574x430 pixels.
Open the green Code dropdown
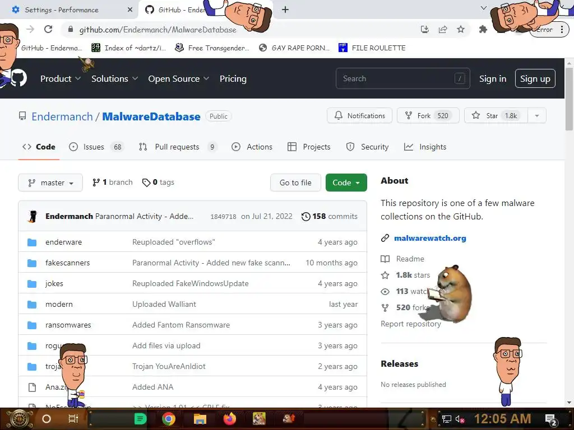click(346, 183)
